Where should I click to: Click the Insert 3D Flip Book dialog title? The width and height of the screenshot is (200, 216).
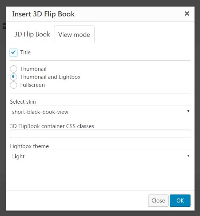point(43,14)
